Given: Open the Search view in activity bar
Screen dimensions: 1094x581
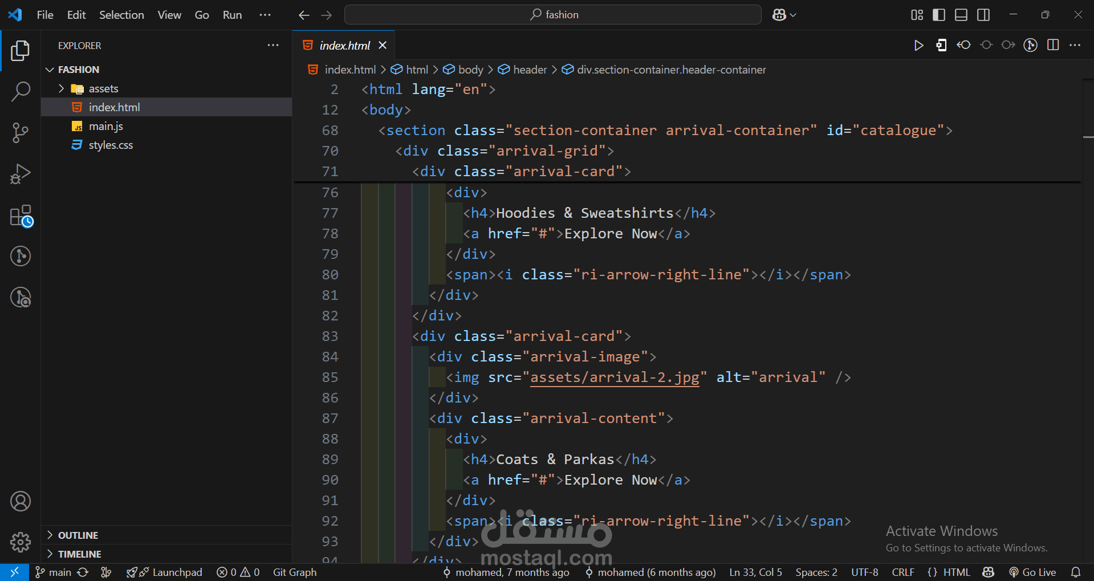Looking at the screenshot, I should [21, 91].
